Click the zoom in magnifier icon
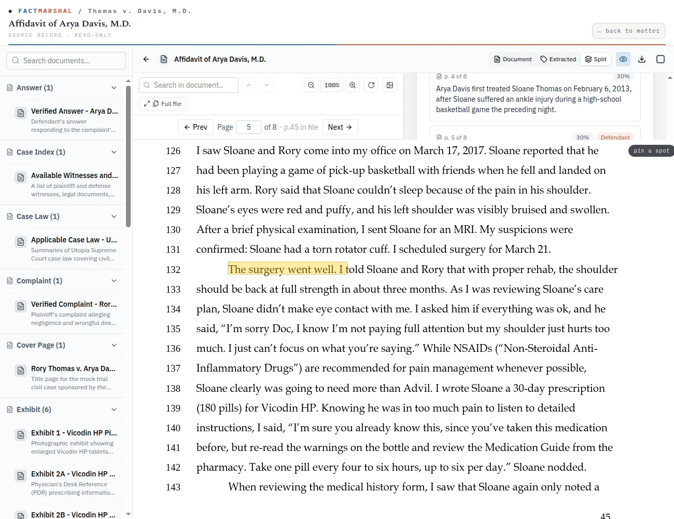 point(353,85)
